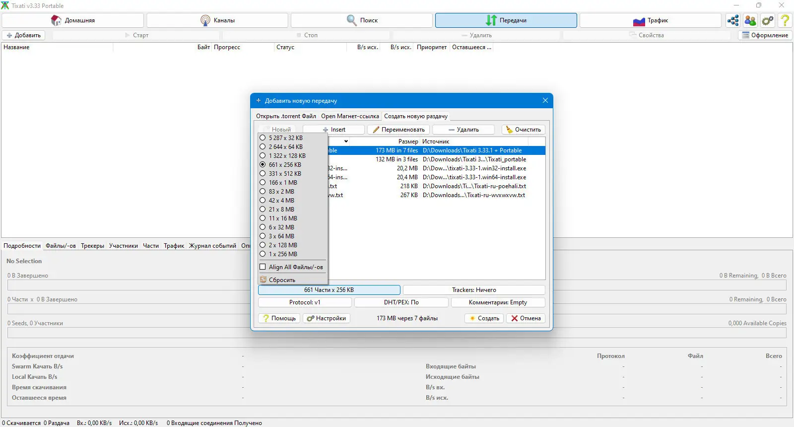The height and width of the screenshot is (427, 794).
Task: Open the Трафик section with the chart icon
Action: [x=651, y=20]
